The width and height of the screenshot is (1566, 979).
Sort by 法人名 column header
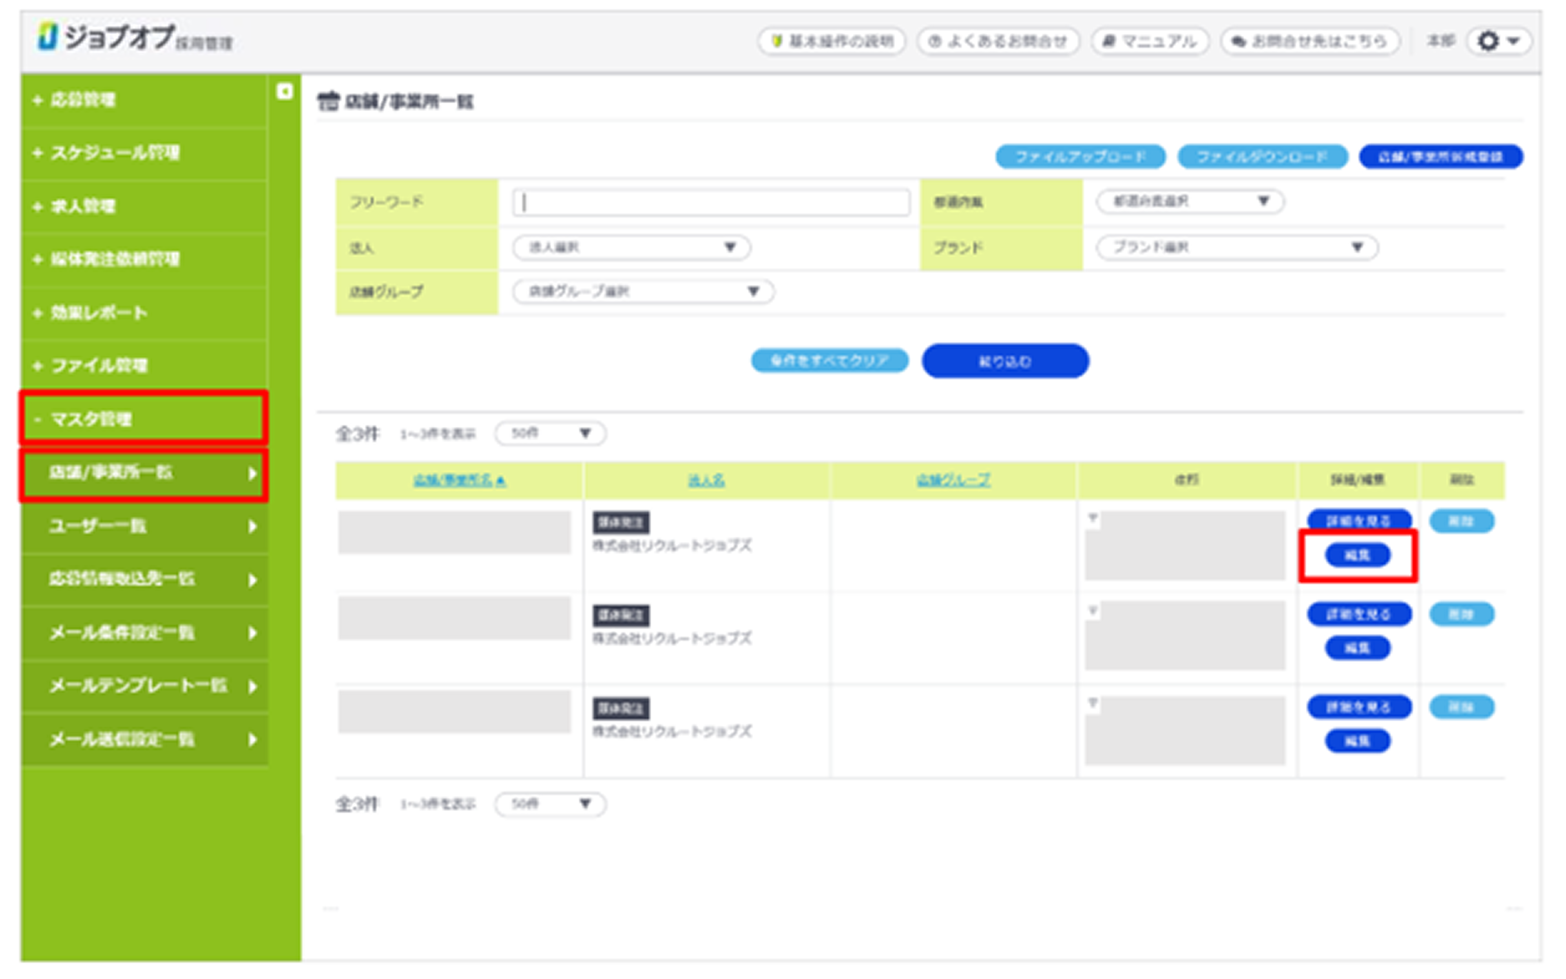[706, 481]
